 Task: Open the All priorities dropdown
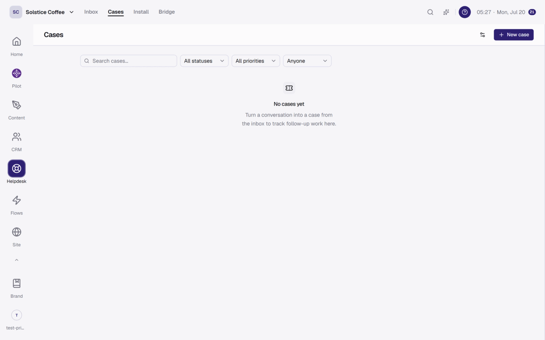click(x=256, y=61)
